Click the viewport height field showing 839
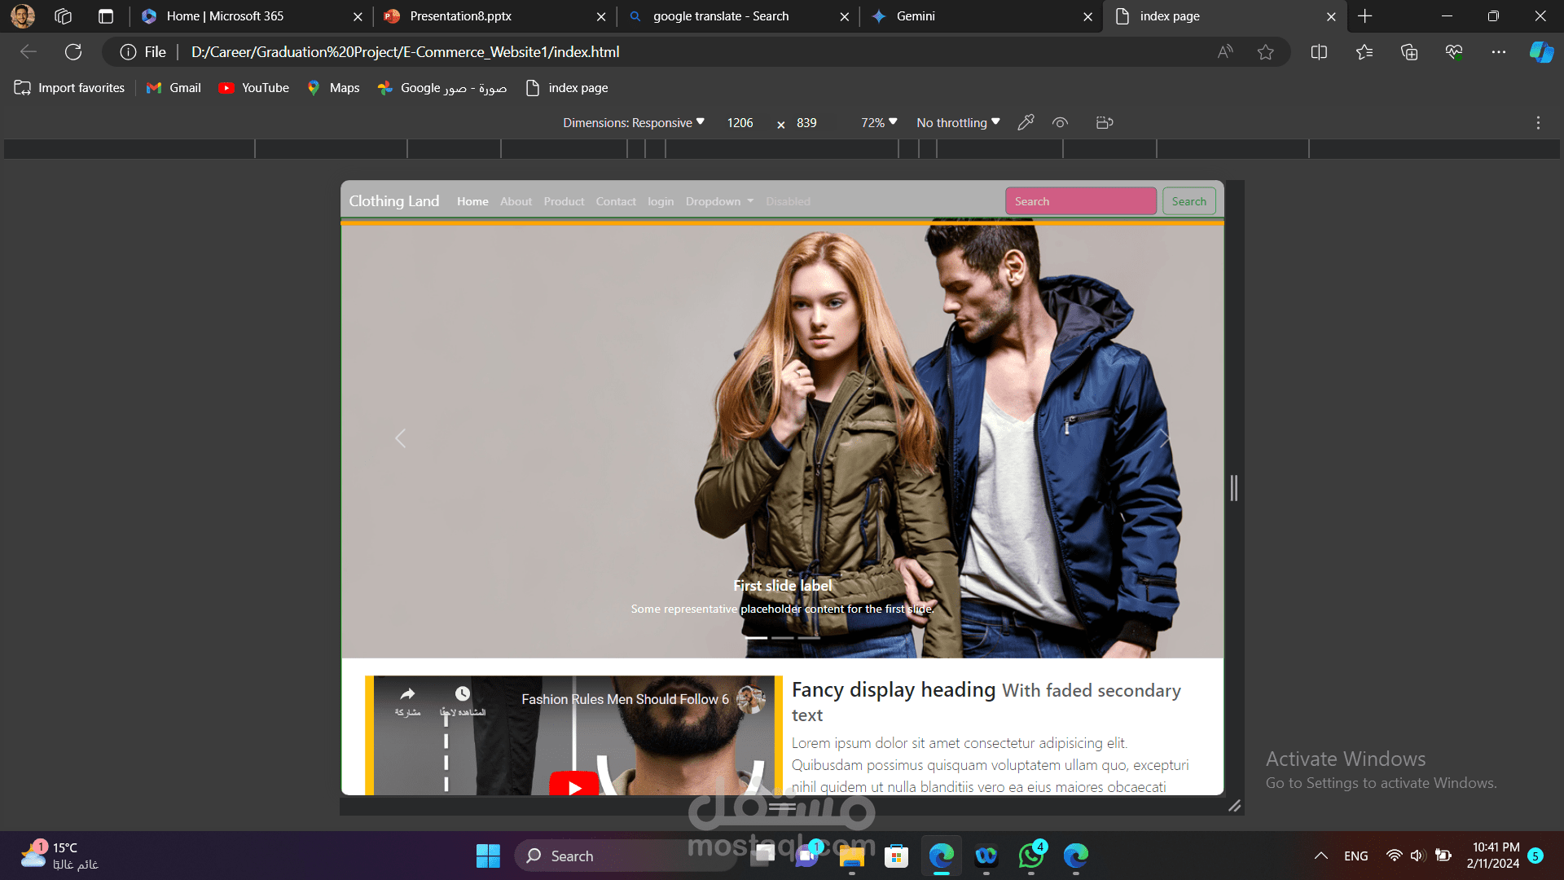Viewport: 1564px width, 880px height. pyautogui.click(x=806, y=123)
